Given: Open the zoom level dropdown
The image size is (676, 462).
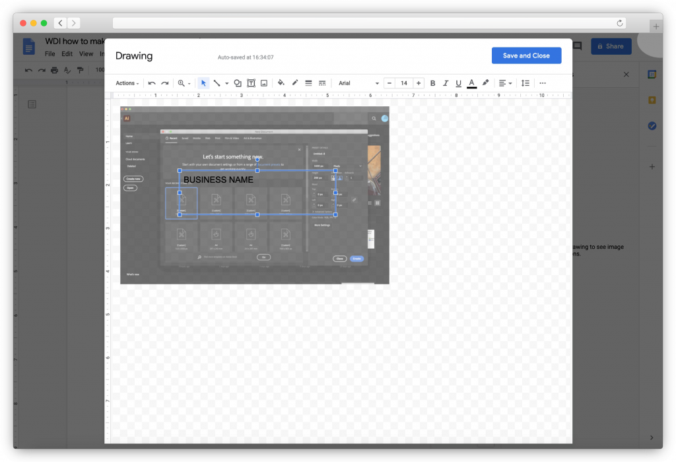Looking at the screenshot, I should 183,82.
